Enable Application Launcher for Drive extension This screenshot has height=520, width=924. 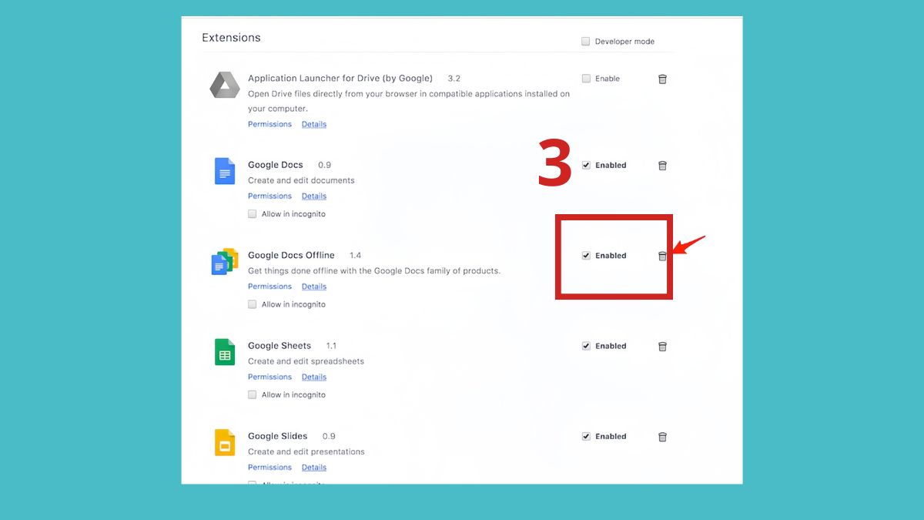(x=586, y=79)
